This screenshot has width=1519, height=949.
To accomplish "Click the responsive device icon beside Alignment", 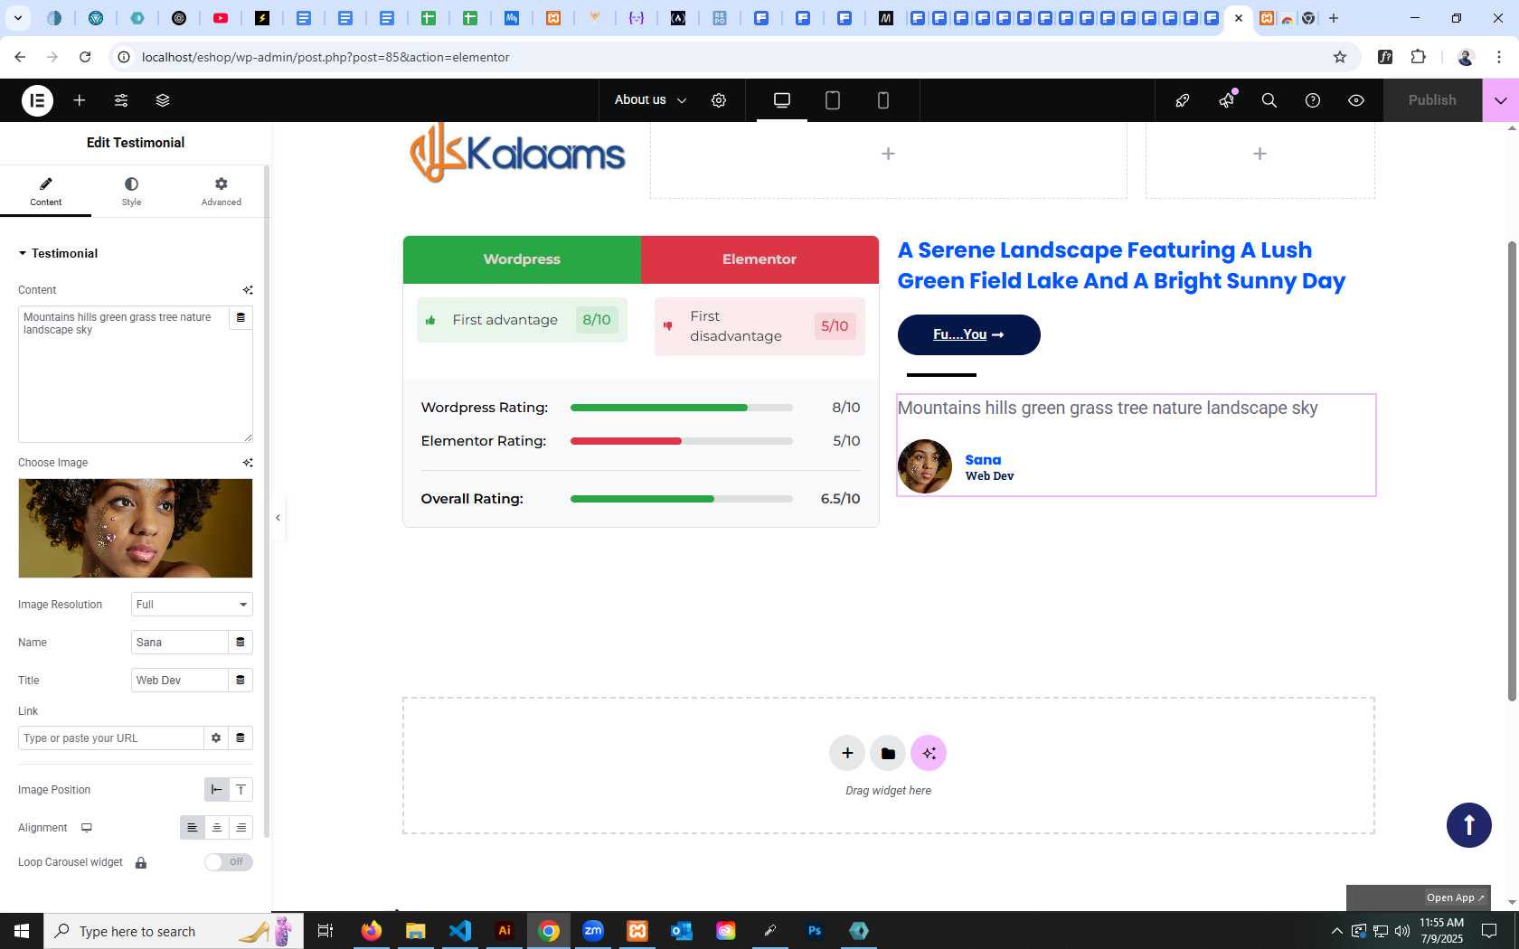I will [87, 828].
